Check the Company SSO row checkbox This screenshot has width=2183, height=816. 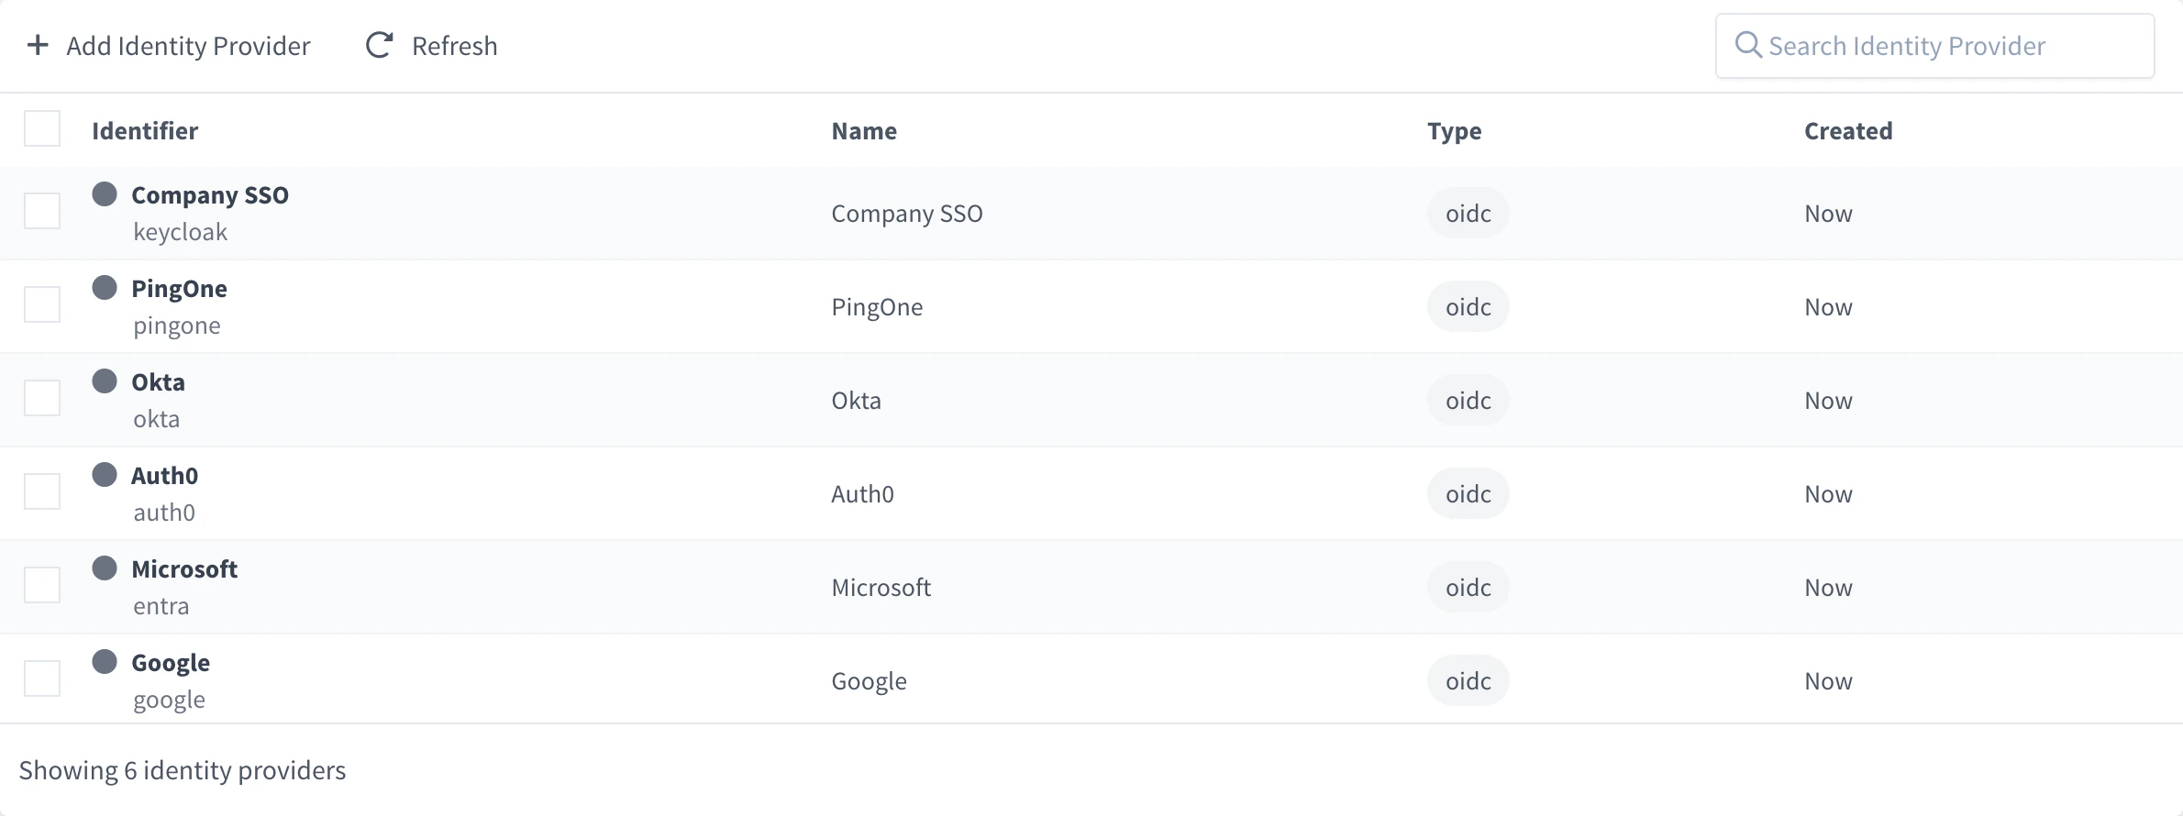[x=42, y=211]
